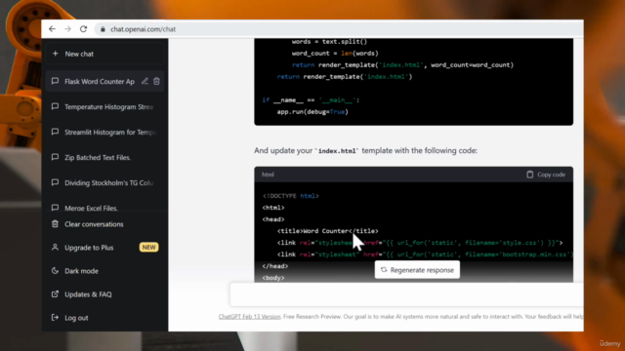Open the Merge Excel Files conversation
The image size is (625, 351).
tap(104, 207)
